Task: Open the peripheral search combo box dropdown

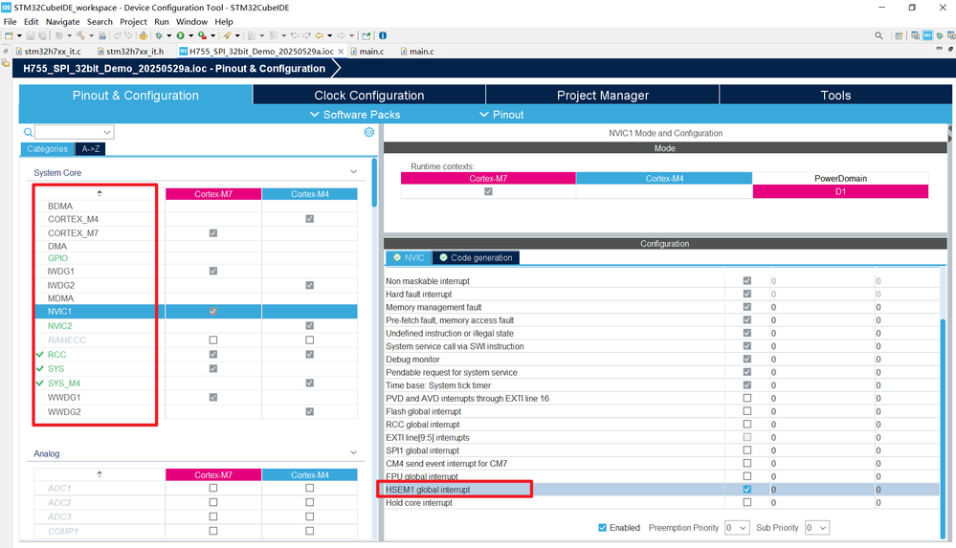Action: (x=106, y=132)
